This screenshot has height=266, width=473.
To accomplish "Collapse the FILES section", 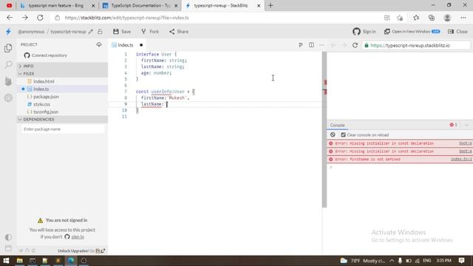I will pos(62,74).
